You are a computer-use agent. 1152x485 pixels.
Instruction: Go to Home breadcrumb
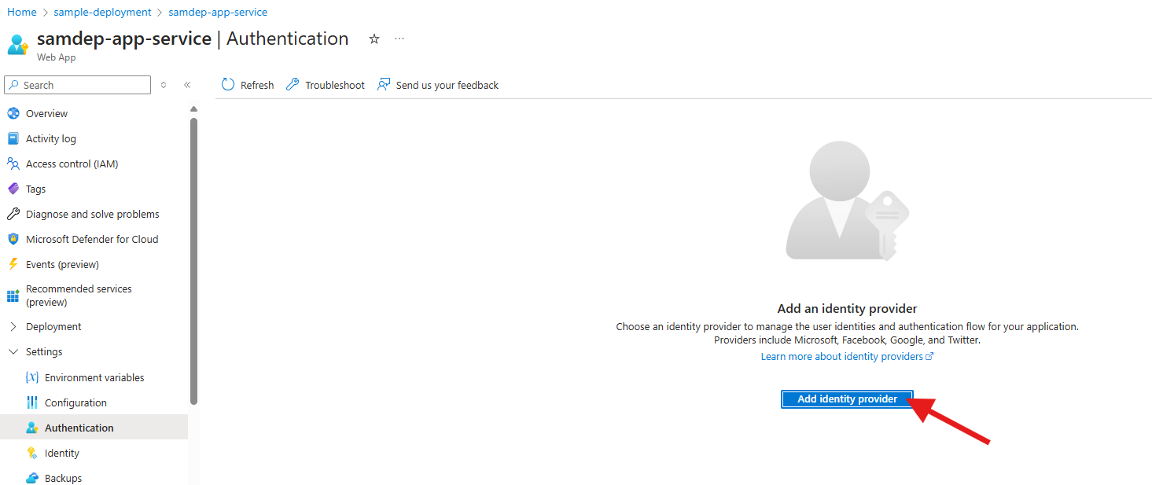(x=22, y=12)
